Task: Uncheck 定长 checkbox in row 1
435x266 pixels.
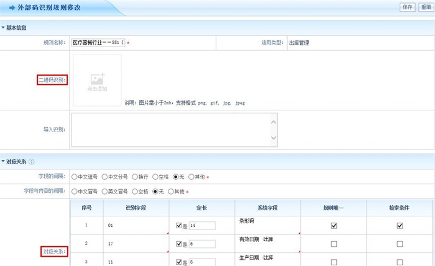Action: (178, 226)
